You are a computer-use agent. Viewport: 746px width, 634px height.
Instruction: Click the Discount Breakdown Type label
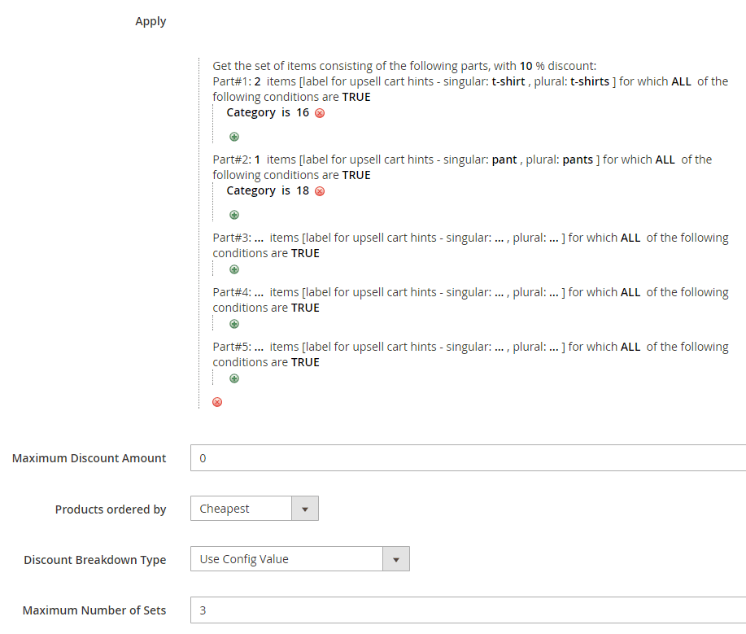[94, 560]
